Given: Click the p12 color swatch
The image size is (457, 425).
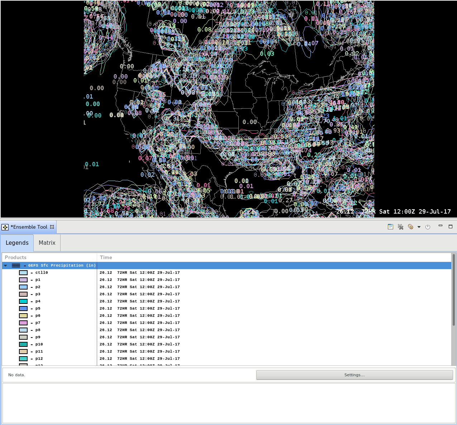Looking at the screenshot, I should pos(23,359).
